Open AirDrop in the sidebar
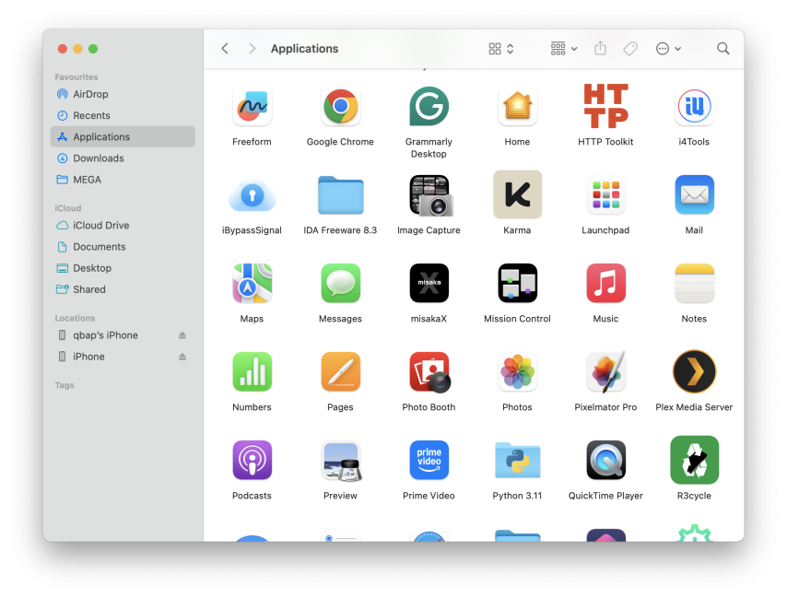 [x=123, y=94]
